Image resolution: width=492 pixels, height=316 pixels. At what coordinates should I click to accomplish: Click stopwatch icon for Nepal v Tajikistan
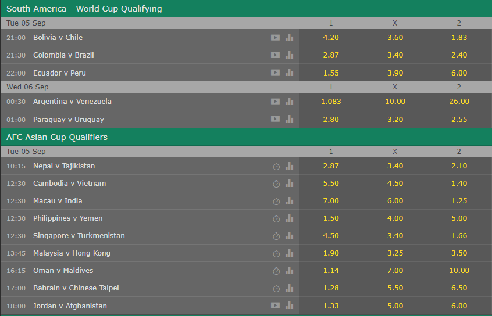click(276, 166)
